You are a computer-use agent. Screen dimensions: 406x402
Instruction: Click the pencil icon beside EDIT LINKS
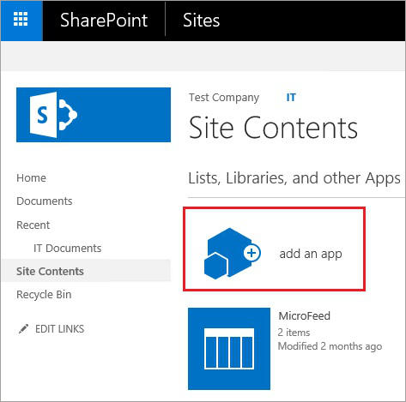click(23, 329)
